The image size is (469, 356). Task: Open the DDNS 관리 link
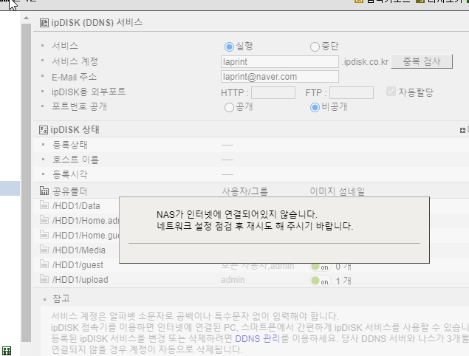pos(258,339)
